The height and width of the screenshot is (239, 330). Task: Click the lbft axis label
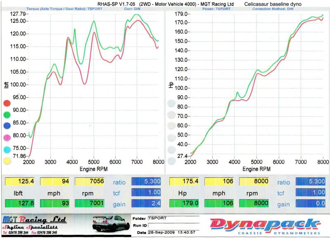[x=6, y=85]
